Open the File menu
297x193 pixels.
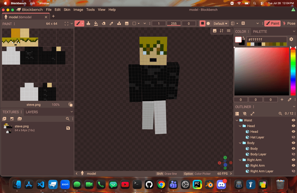tap(49, 10)
